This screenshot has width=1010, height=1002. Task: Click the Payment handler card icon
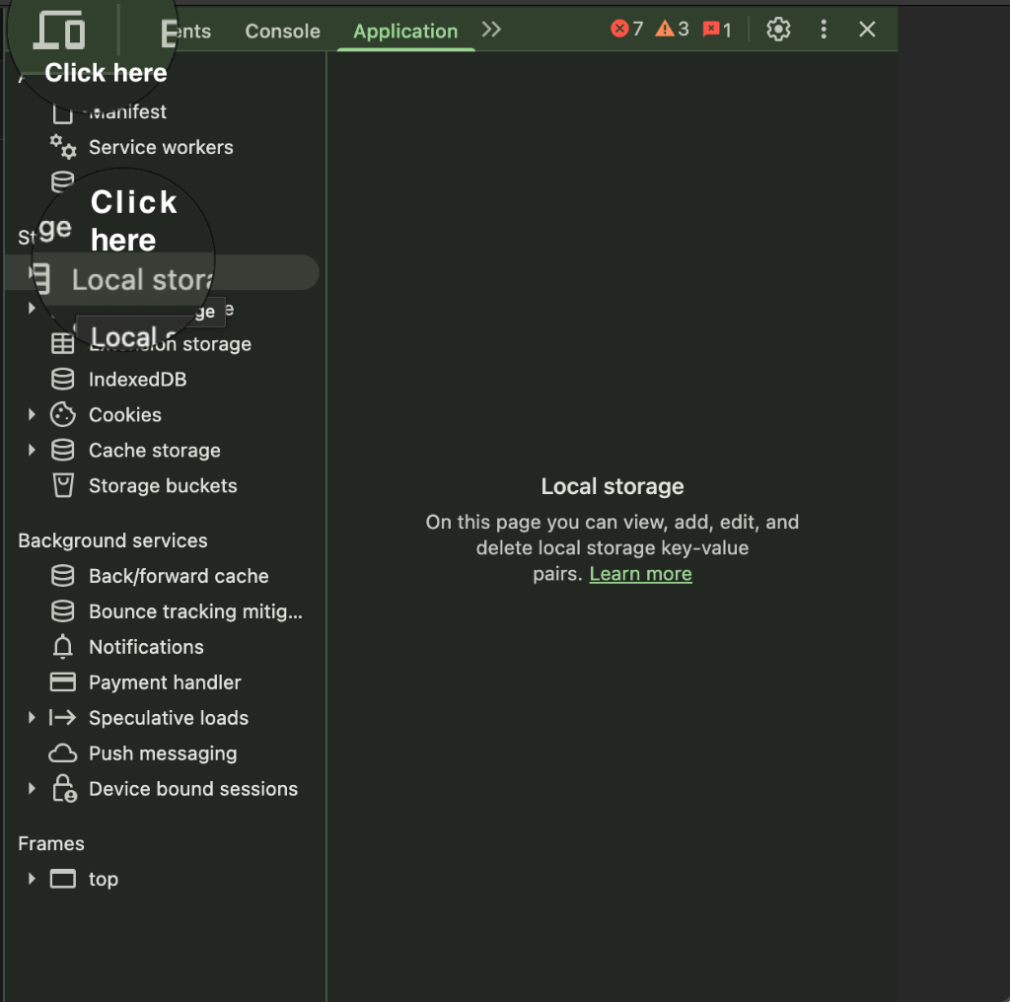62,681
